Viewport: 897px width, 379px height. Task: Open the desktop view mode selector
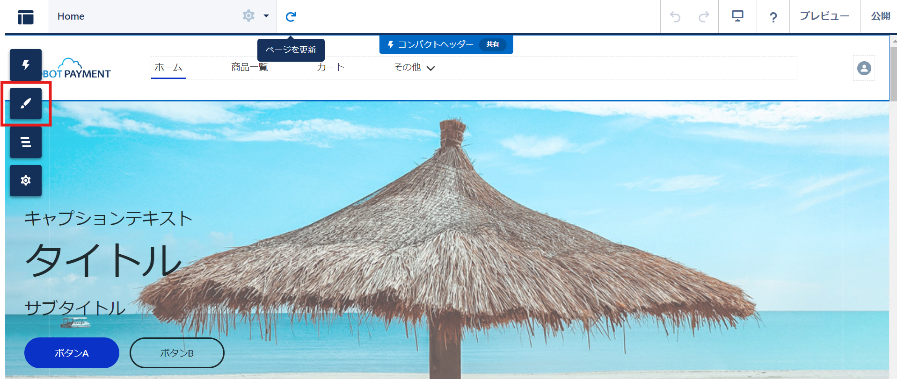737,17
